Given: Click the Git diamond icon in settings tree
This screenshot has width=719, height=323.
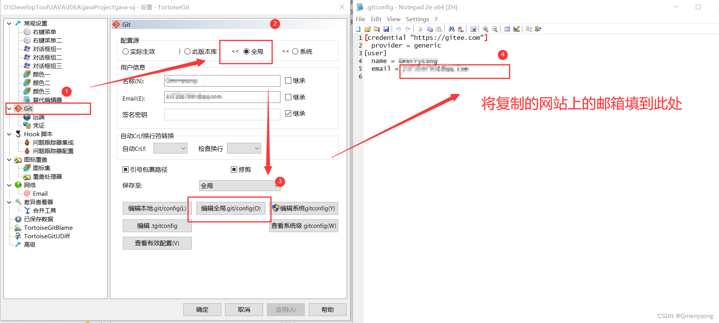Looking at the screenshot, I should pos(18,108).
